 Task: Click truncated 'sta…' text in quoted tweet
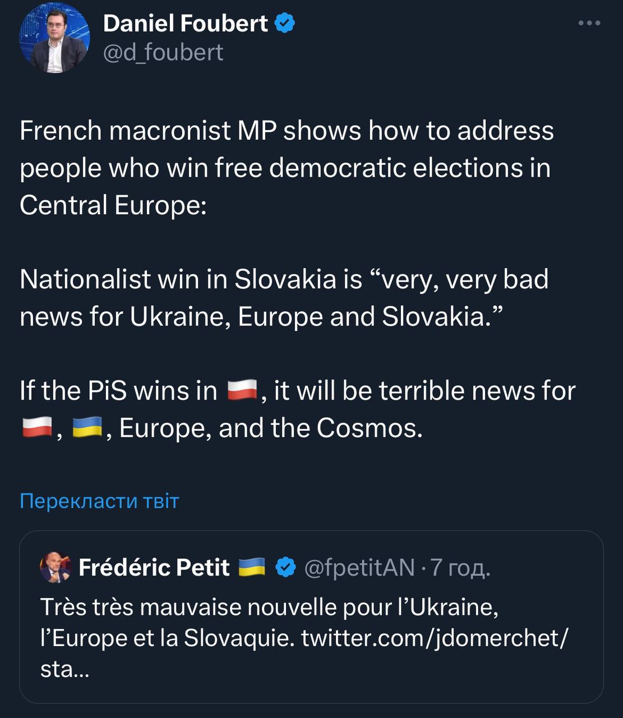point(64,669)
